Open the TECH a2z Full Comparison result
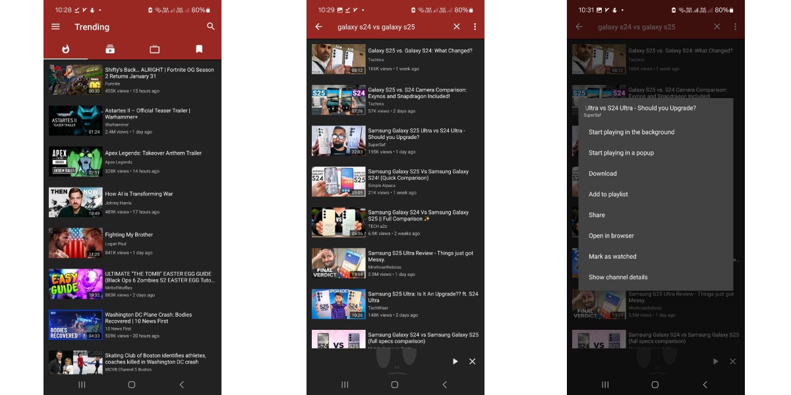Viewport: 791px width, 395px height. (x=395, y=223)
